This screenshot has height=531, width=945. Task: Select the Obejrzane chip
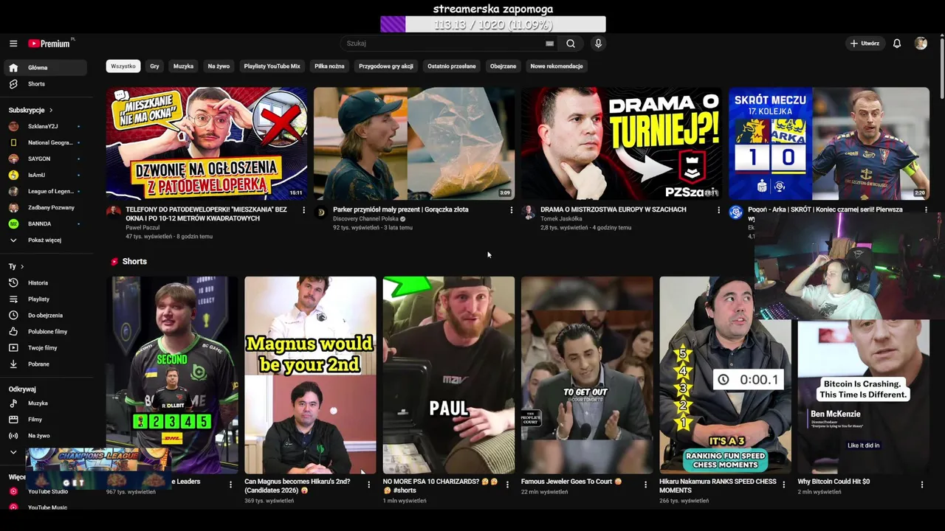click(x=503, y=66)
